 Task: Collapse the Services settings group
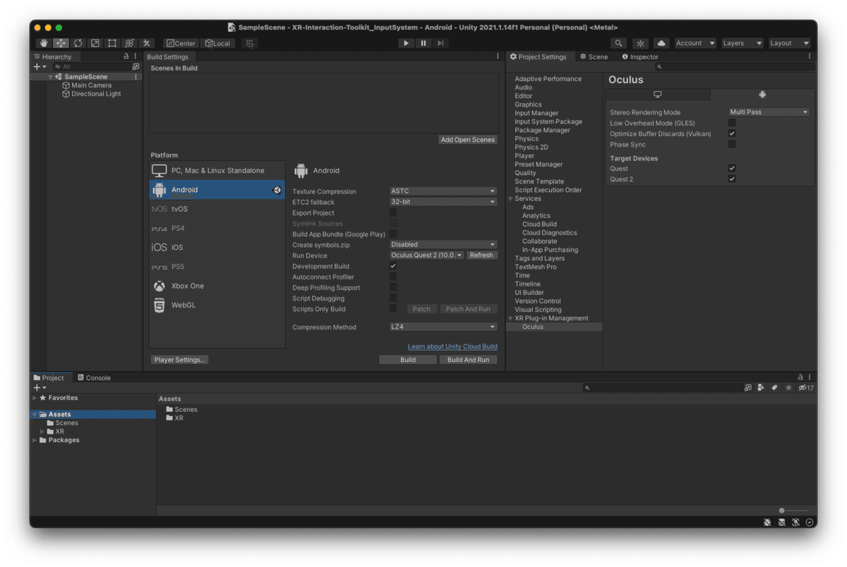pos(510,199)
